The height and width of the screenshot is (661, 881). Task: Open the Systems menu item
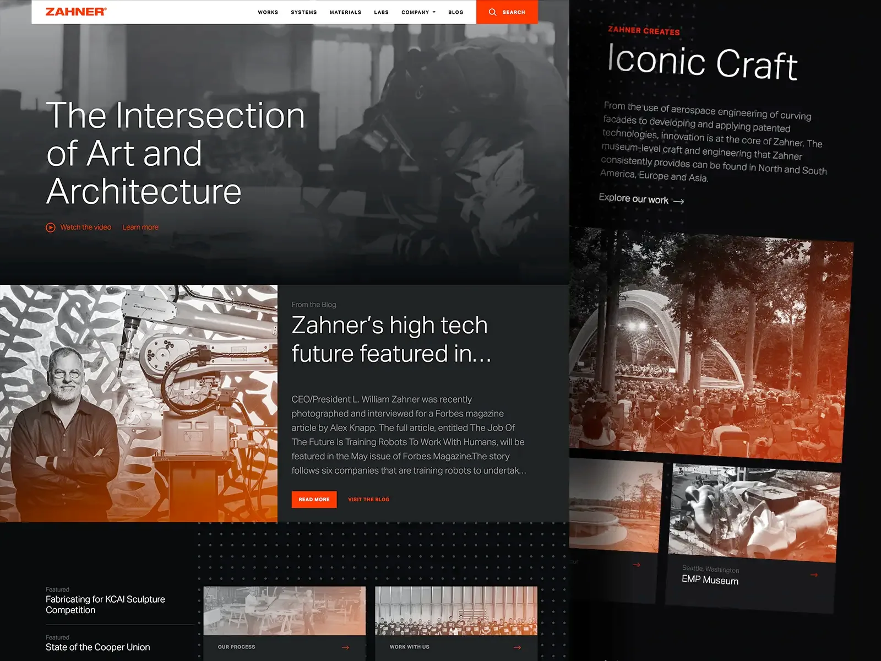(304, 12)
